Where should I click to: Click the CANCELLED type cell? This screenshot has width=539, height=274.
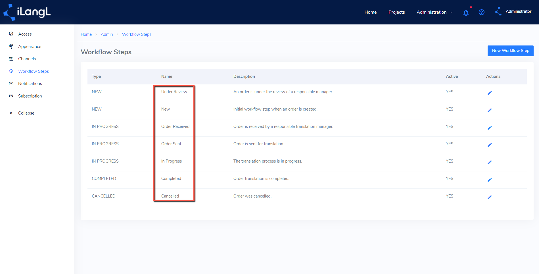(x=104, y=196)
